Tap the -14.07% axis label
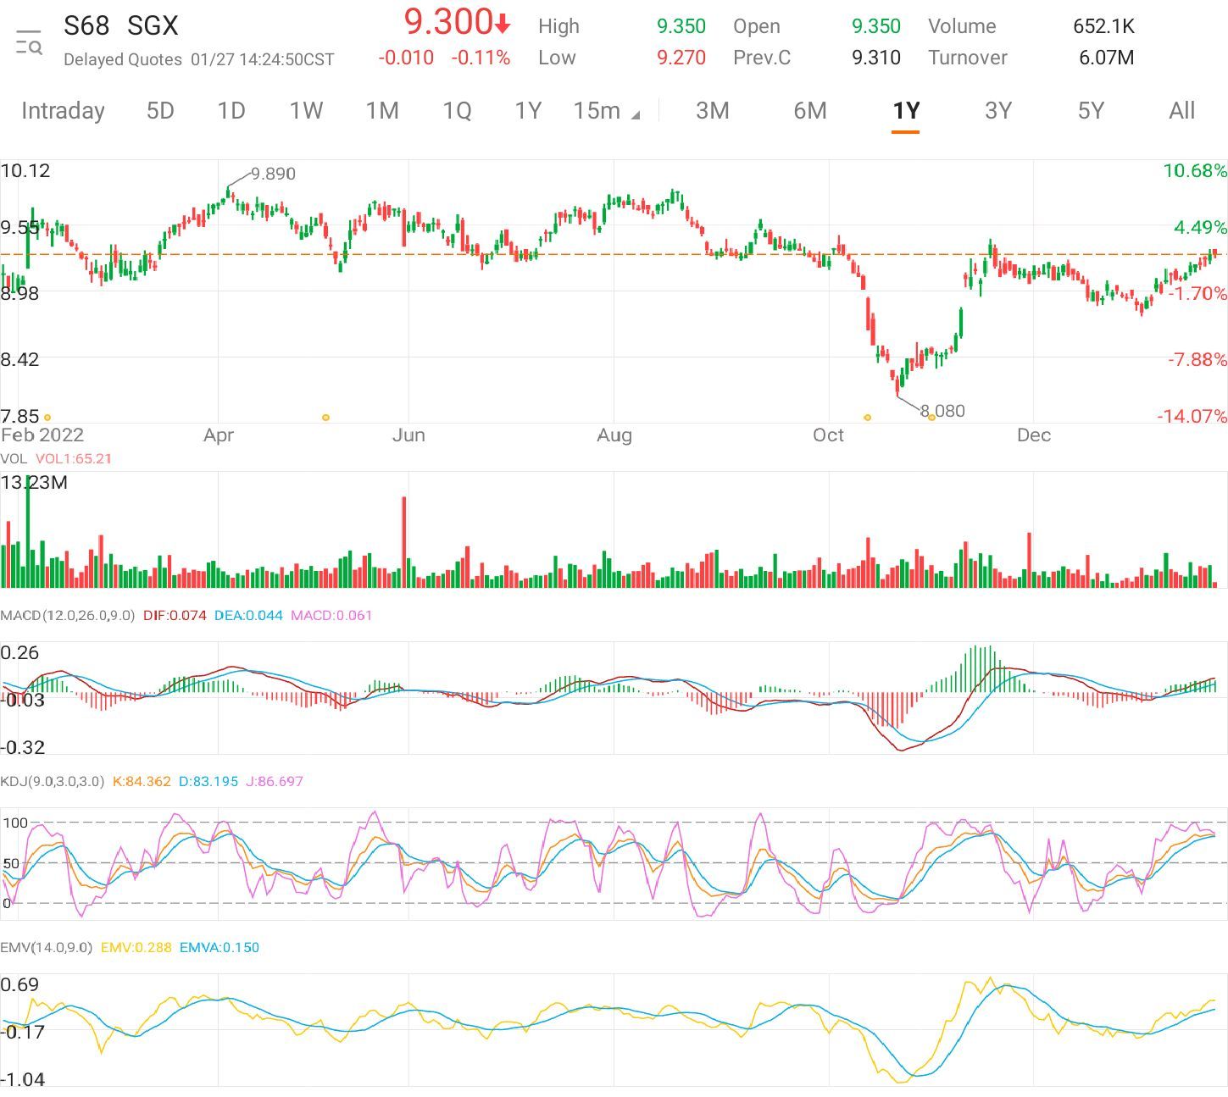The width and height of the screenshot is (1228, 1097). [x=1192, y=416]
